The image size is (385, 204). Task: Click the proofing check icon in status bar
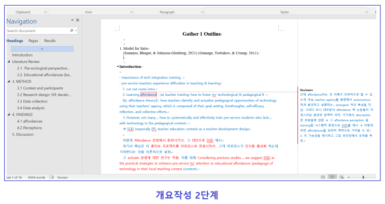point(51,177)
